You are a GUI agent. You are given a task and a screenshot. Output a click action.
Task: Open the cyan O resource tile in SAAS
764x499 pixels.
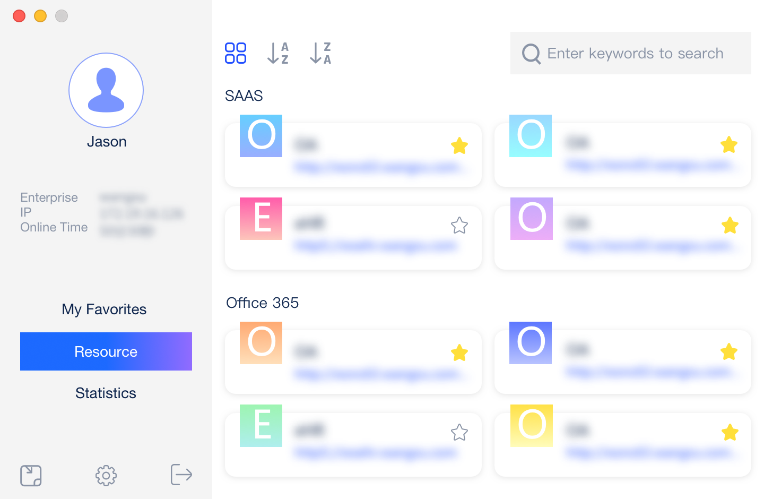[x=623, y=155]
